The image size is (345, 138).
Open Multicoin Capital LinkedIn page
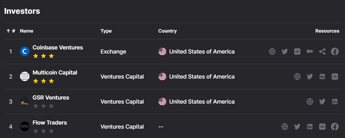tap(322, 77)
